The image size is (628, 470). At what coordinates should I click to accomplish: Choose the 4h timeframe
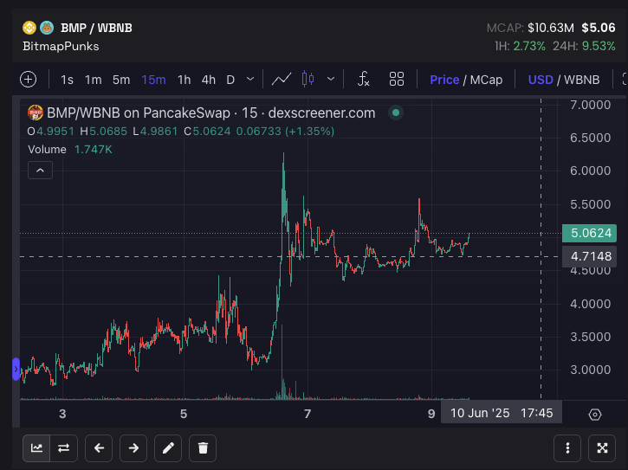click(208, 80)
